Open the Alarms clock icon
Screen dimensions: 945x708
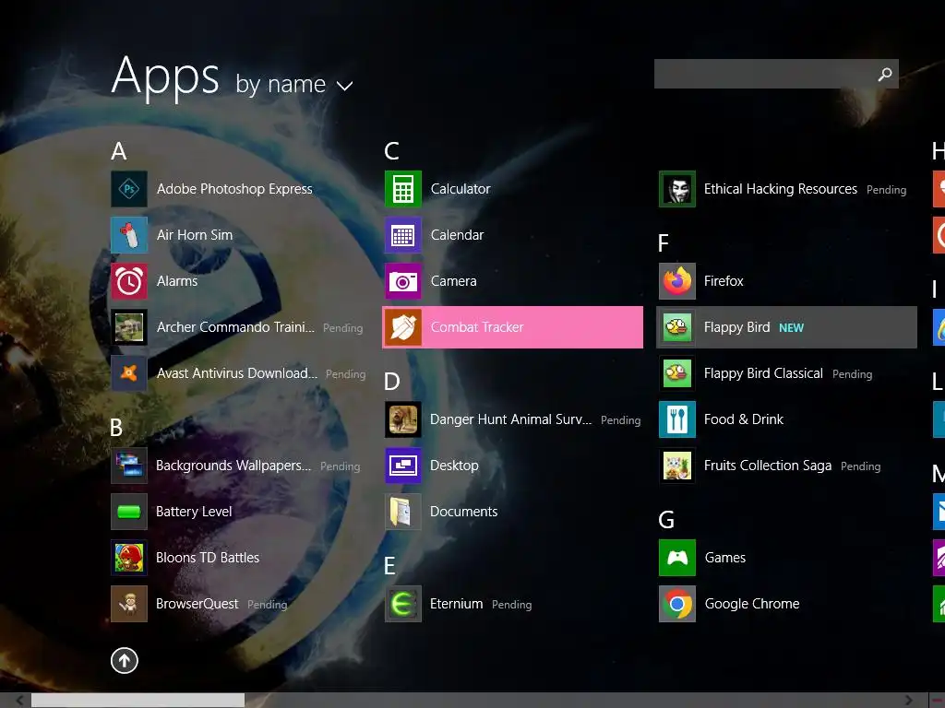coord(129,281)
